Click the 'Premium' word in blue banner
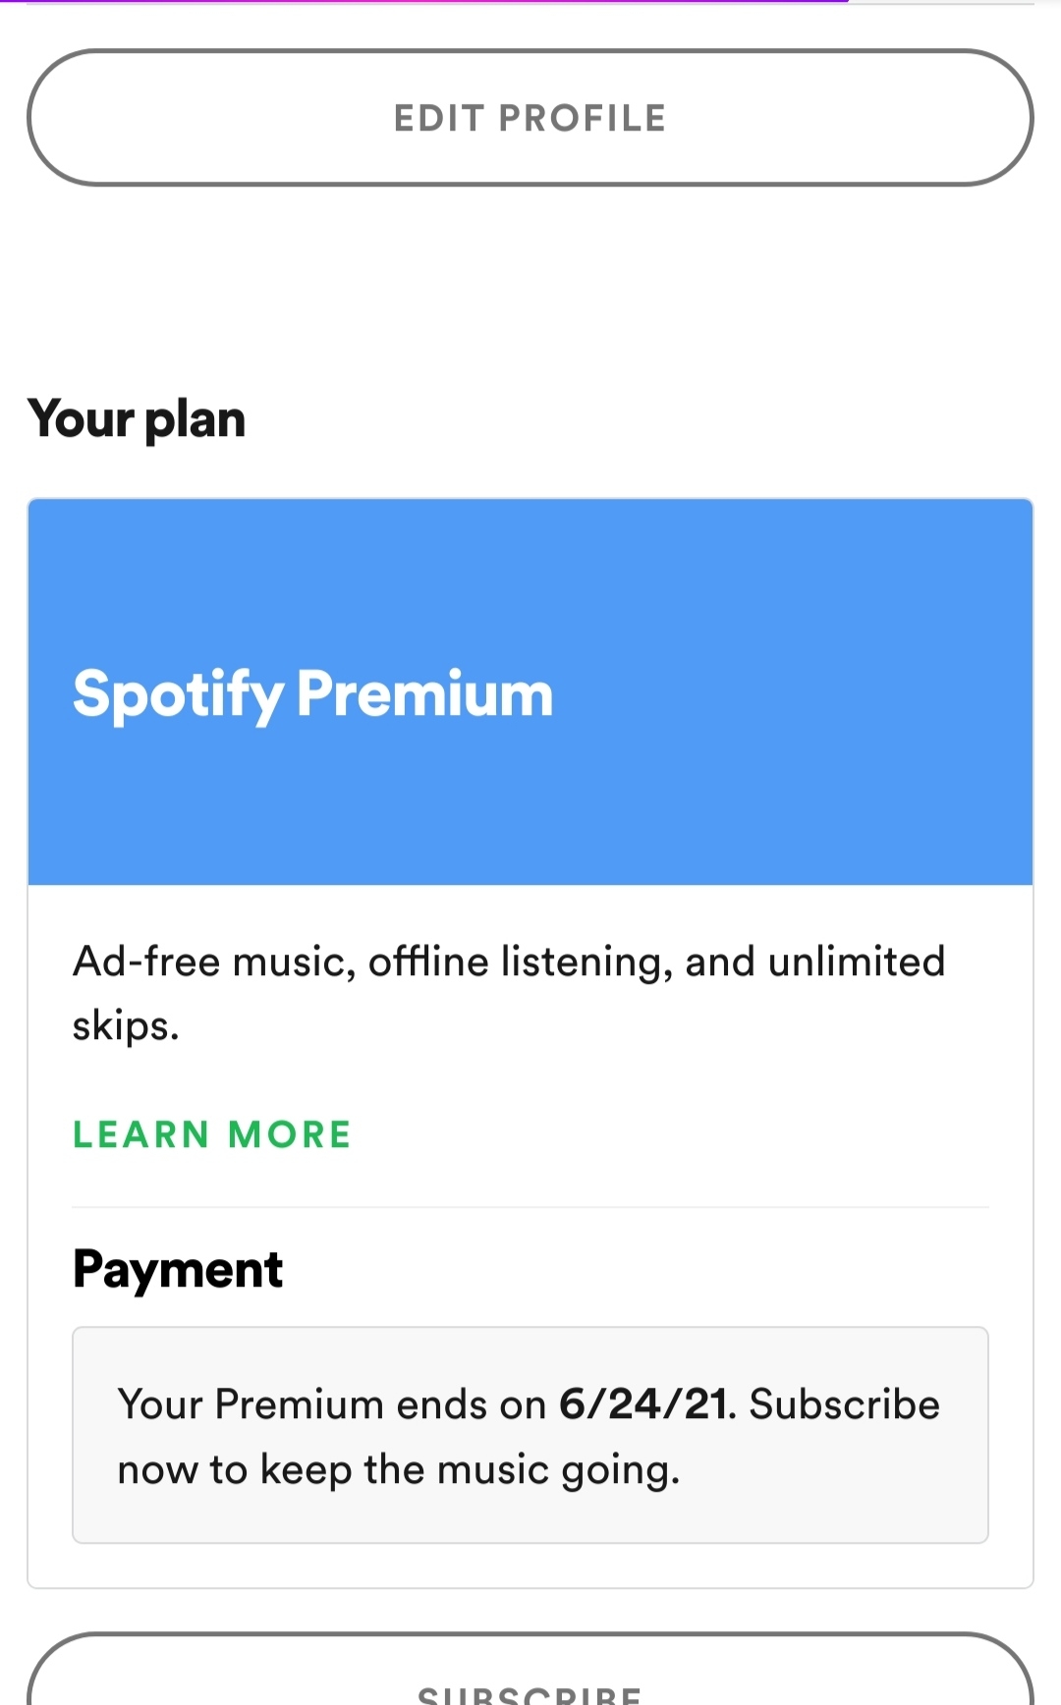 (425, 693)
